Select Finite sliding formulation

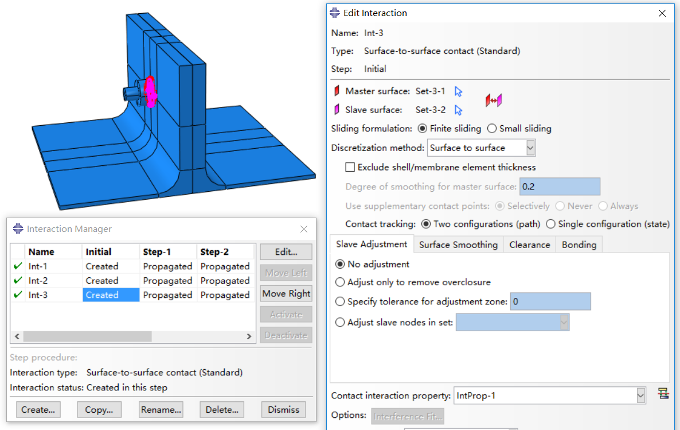[x=422, y=129]
